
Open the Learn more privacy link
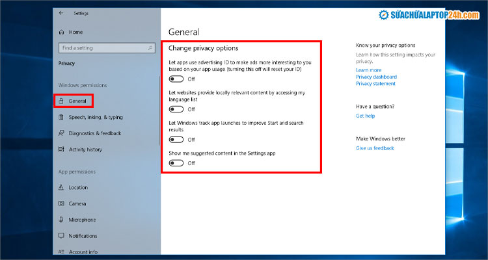368,70
